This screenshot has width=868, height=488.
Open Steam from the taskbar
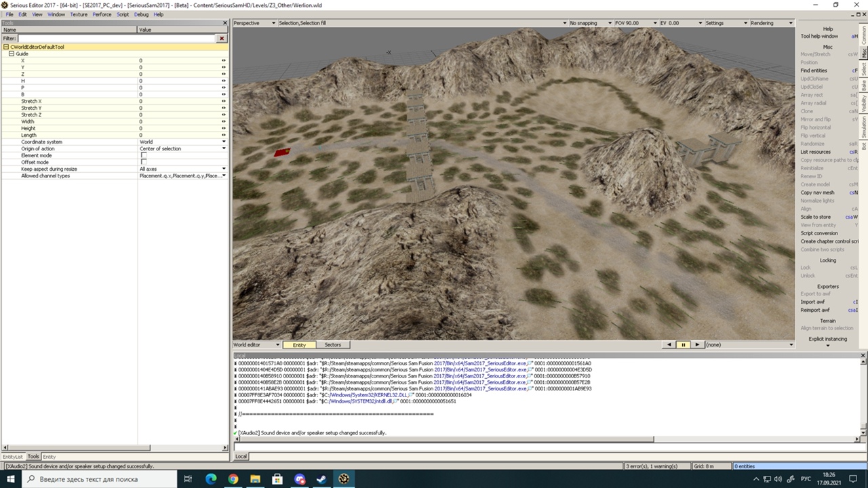322,479
